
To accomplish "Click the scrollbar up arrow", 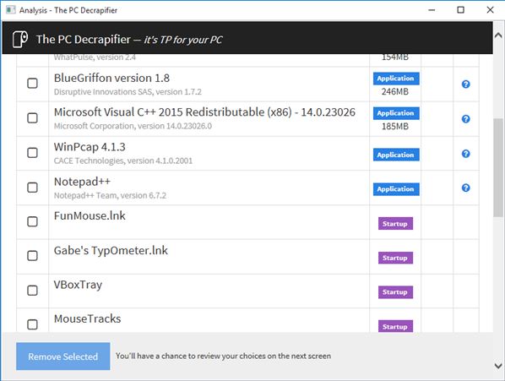I will click(498, 35).
